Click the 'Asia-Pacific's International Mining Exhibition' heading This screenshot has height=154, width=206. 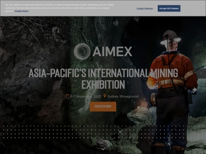103,79
